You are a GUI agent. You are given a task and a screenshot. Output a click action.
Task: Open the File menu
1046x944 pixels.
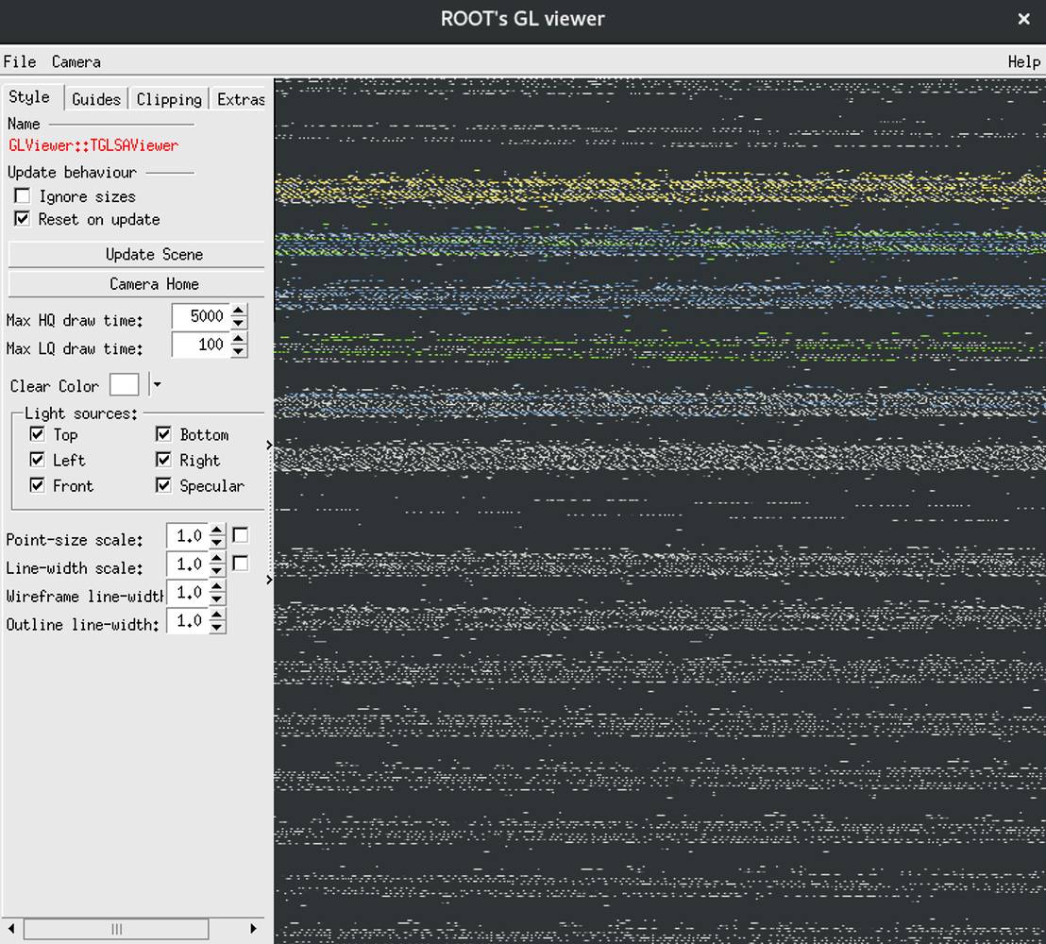point(19,61)
